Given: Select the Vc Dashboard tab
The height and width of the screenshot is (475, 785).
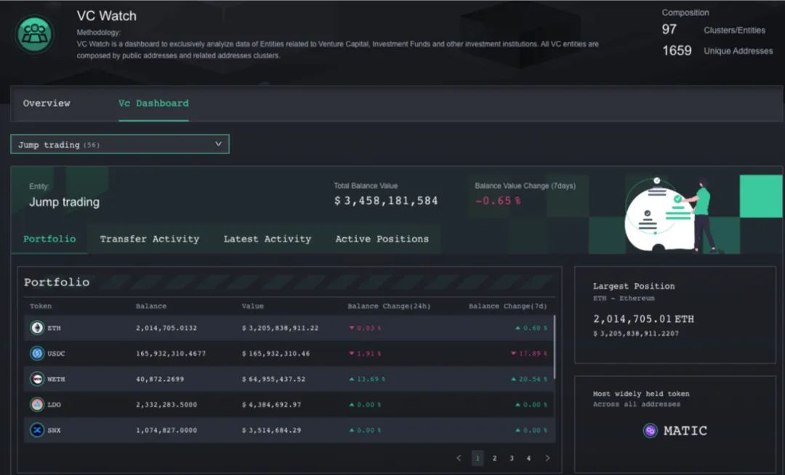Looking at the screenshot, I should click(x=153, y=103).
